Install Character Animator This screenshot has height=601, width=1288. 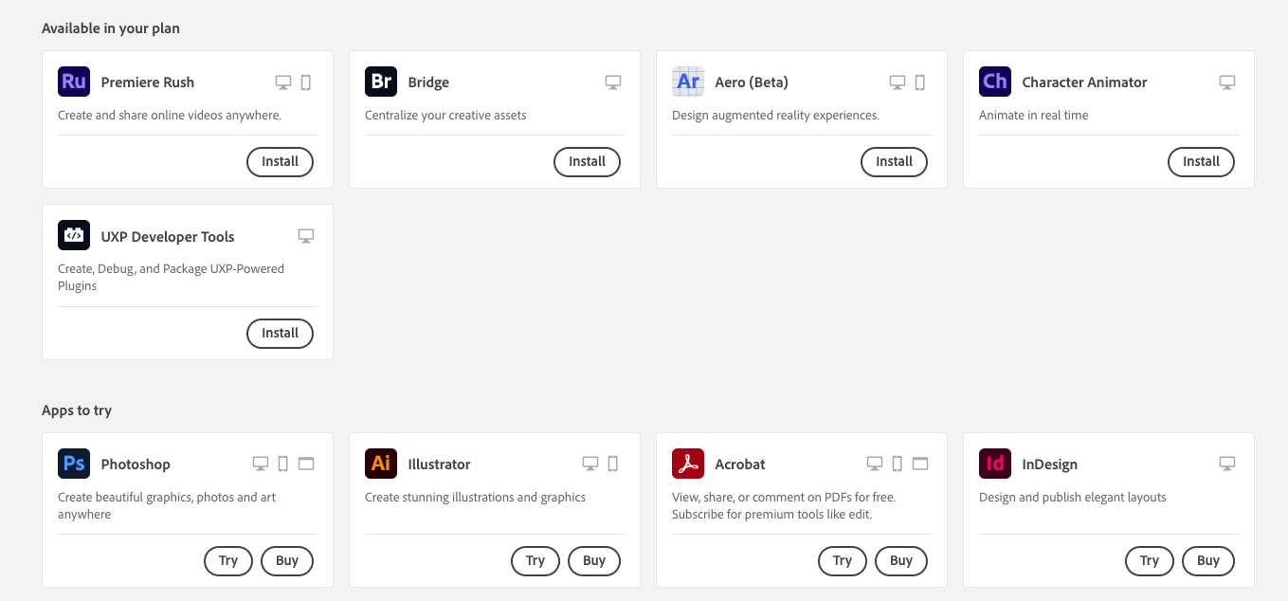click(1201, 161)
